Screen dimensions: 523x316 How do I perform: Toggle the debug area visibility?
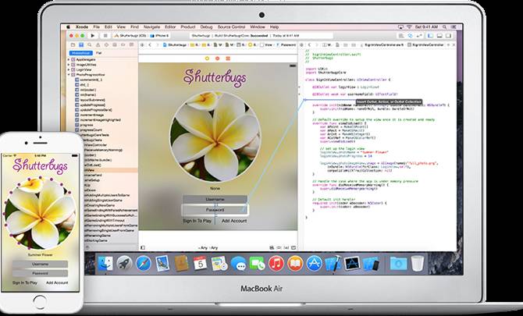pos(439,35)
